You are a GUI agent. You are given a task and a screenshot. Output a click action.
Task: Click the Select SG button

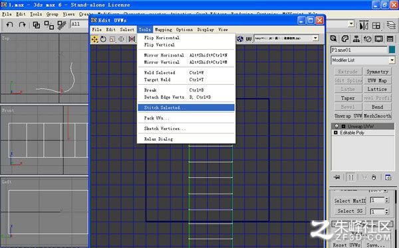350,211
